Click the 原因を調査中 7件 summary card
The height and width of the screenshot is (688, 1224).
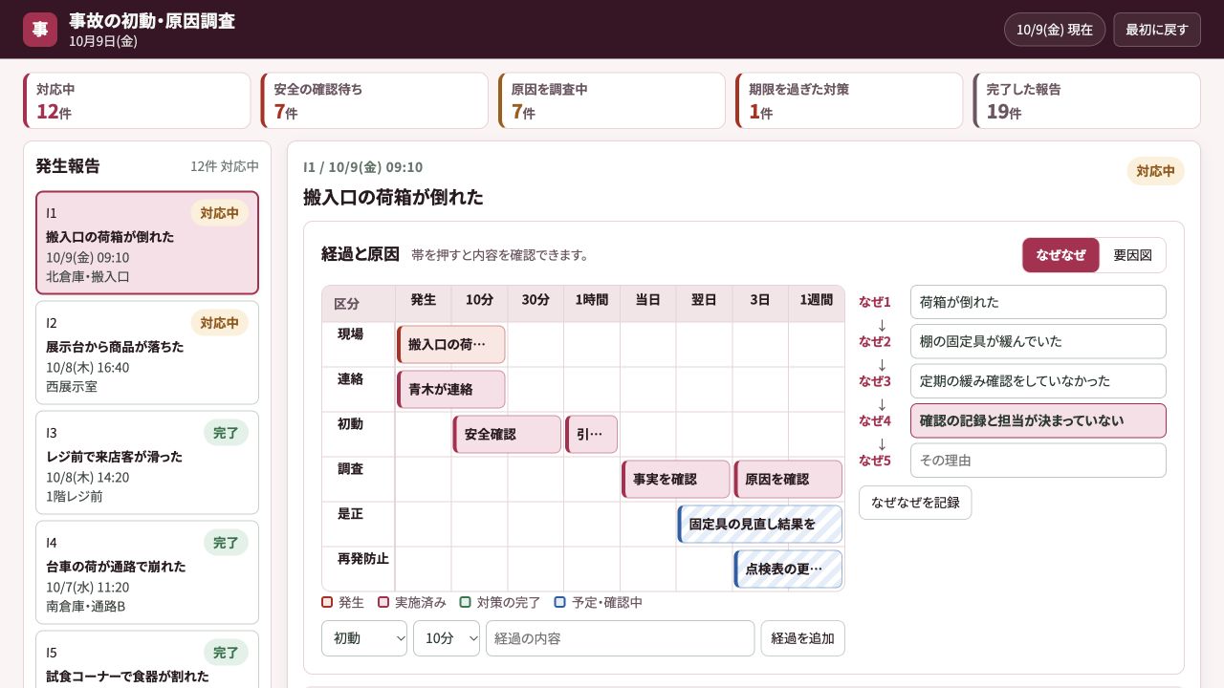click(612, 100)
